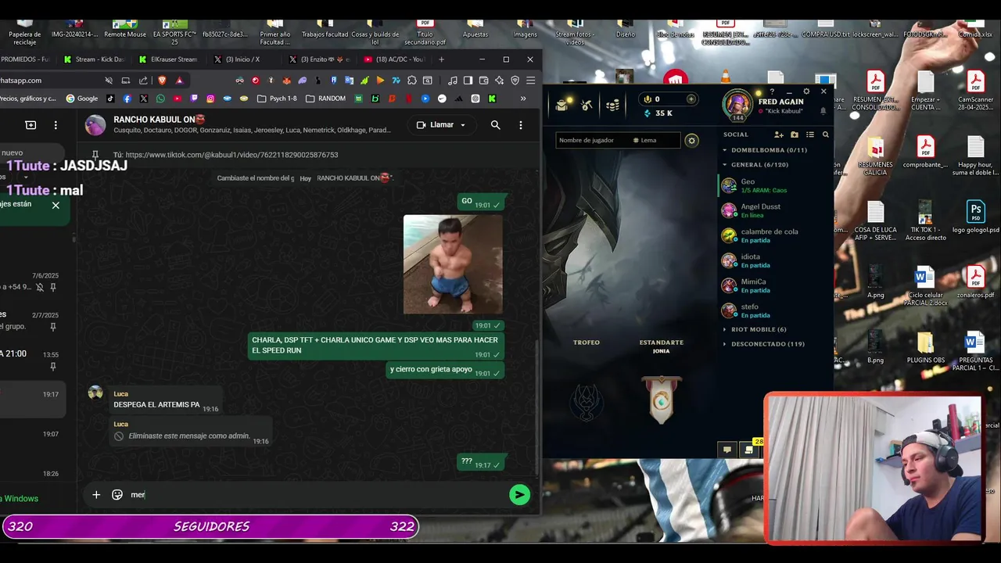Expand the Llamar call dropdown
1001x563 pixels.
coord(463,125)
